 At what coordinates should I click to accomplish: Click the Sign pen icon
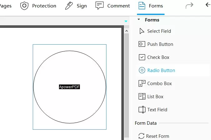(69, 6)
